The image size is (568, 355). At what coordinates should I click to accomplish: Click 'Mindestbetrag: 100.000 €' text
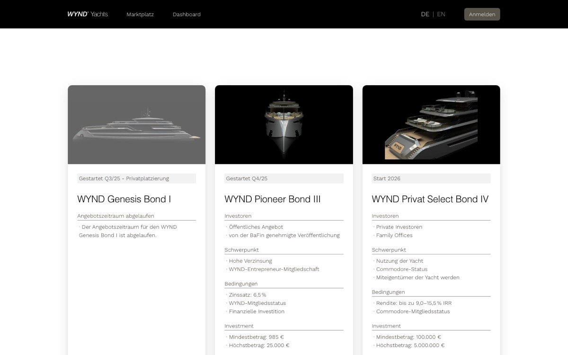(408, 337)
